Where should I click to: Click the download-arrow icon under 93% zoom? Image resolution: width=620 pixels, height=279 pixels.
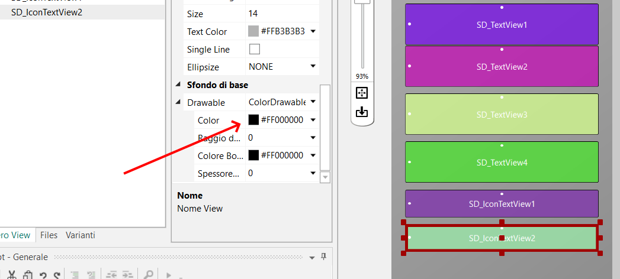362,112
